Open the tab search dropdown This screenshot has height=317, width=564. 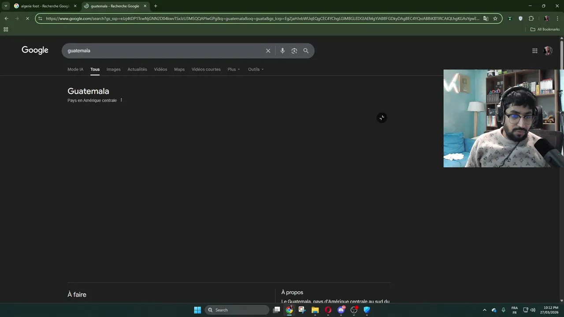[6, 6]
